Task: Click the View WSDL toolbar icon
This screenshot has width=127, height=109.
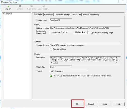Action: coord(43,7)
